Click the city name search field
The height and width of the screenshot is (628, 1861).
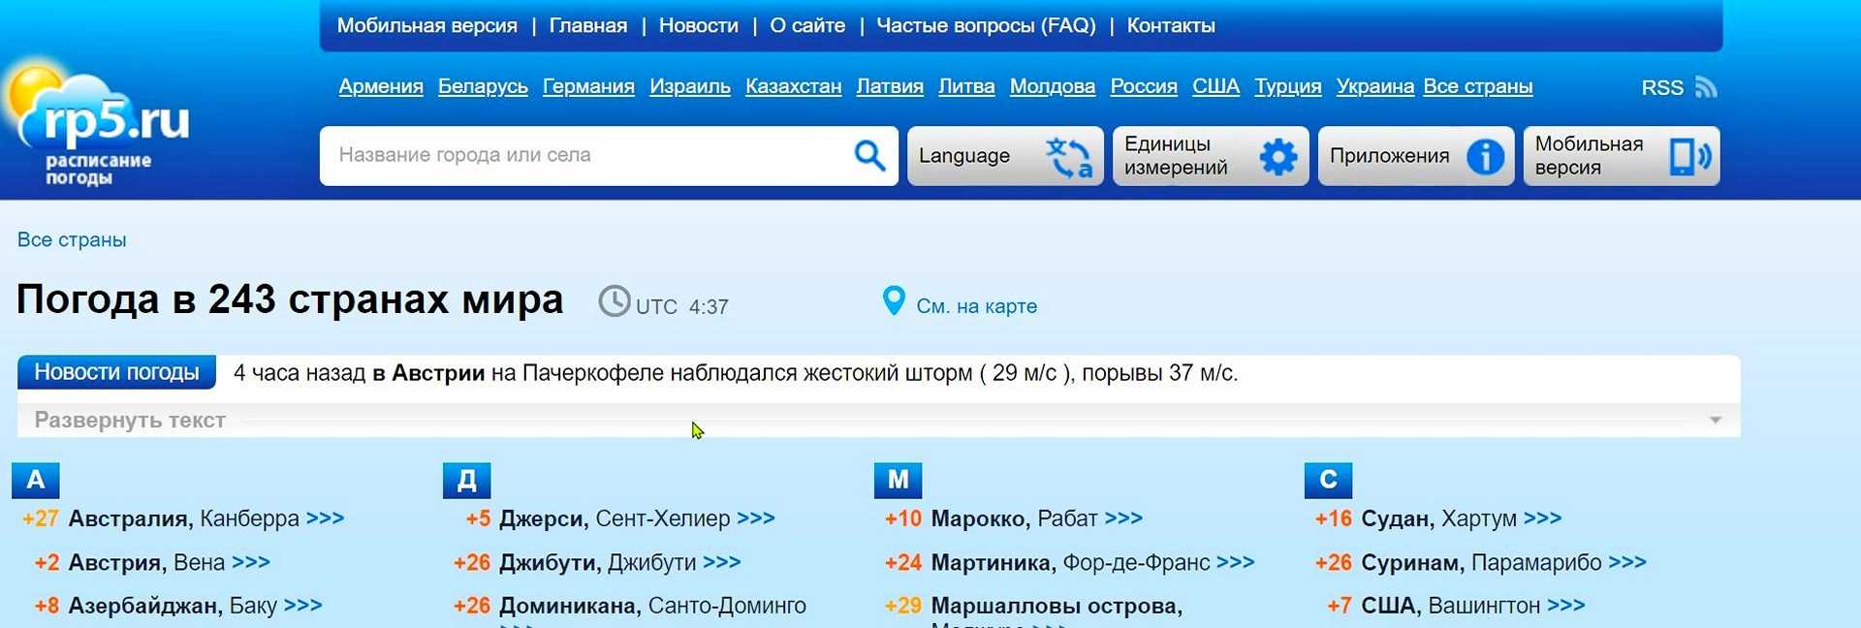pos(582,155)
